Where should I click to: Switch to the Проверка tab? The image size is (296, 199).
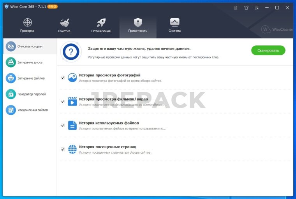(x=27, y=26)
